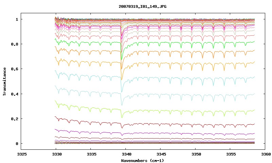This screenshot has width=272, height=163.
Task: Click the y-axis tick label 1
Action: [x=17, y=19]
